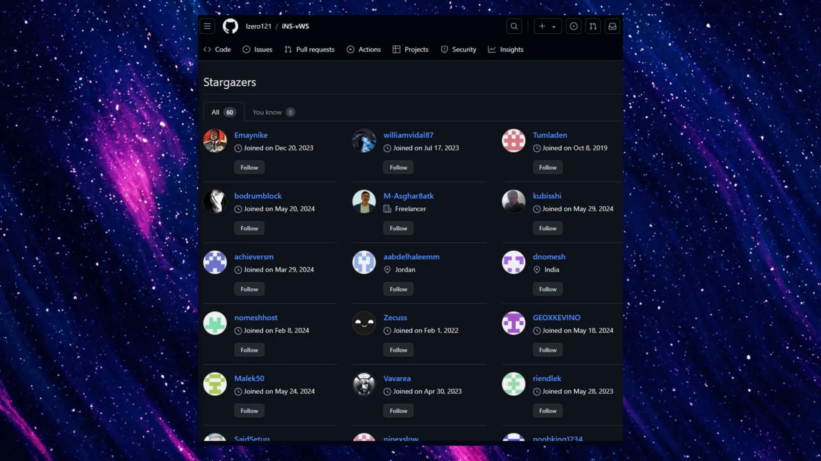This screenshot has width=821, height=461.
Task: Switch to the Security tab
Action: tap(458, 49)
